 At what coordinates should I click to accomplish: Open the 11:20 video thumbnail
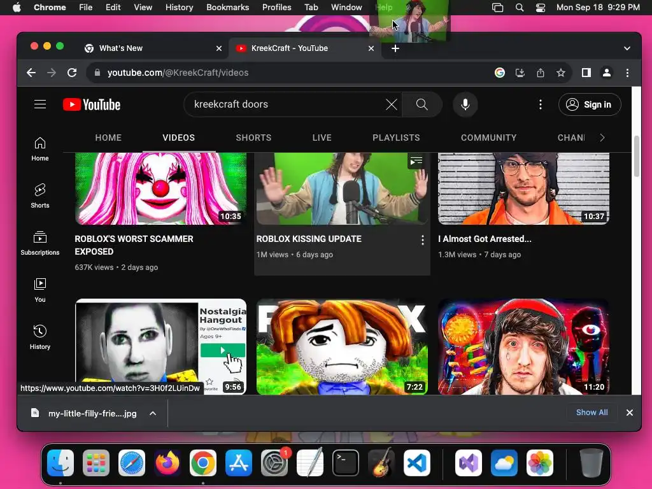(523, 346)
